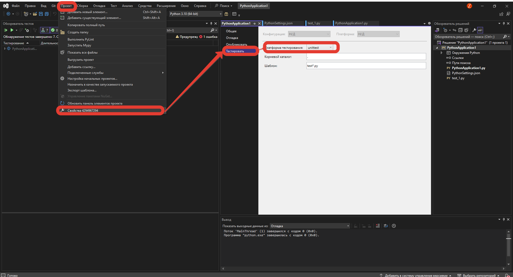Click the Sync with Active Document arrows icon
513x277 pixels.
(x=454, y=30)
